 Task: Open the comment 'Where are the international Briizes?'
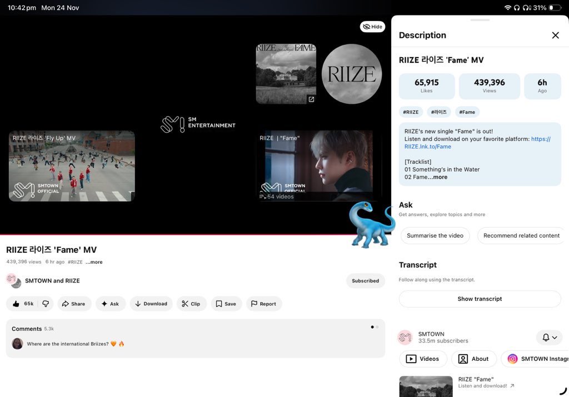click(76, 344)
